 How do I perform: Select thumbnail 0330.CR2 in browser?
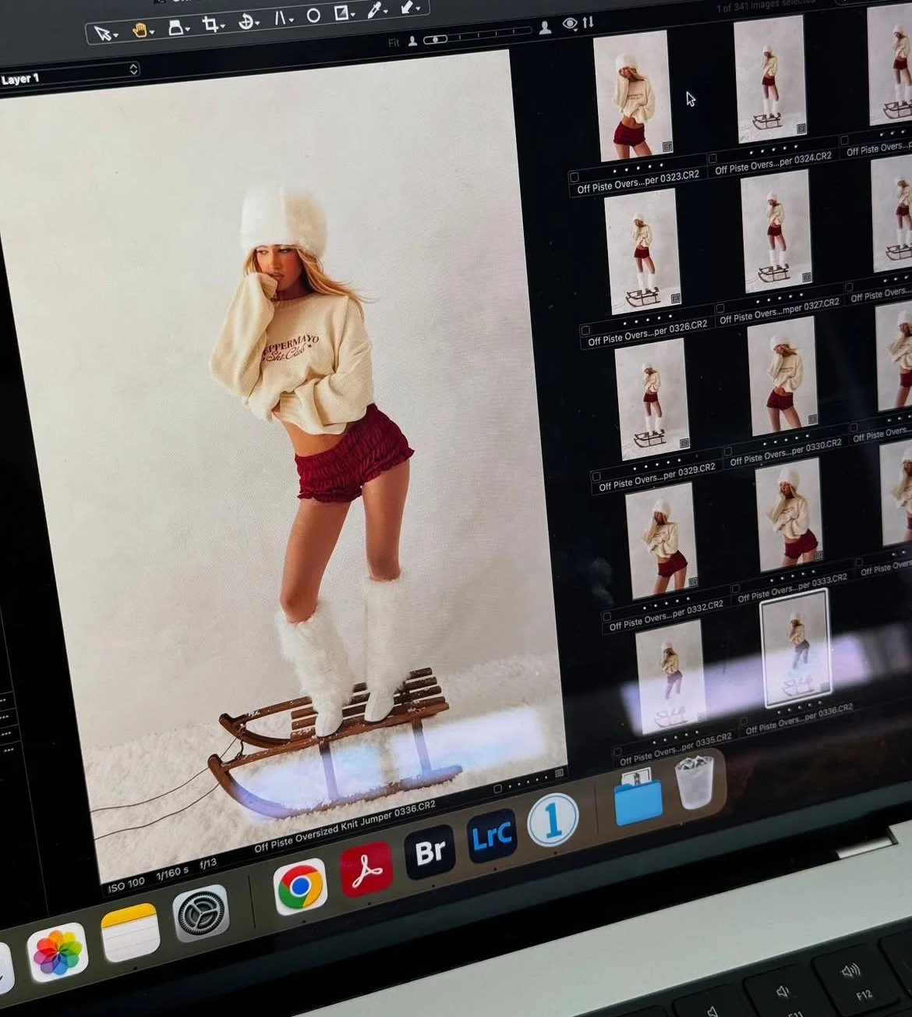pos(782,377)
